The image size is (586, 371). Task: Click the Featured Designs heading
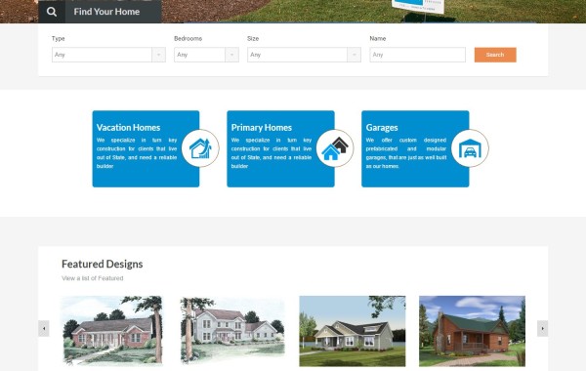[102, 264]
